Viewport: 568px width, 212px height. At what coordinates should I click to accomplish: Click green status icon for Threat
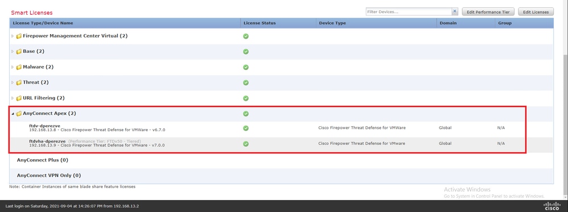246,82
